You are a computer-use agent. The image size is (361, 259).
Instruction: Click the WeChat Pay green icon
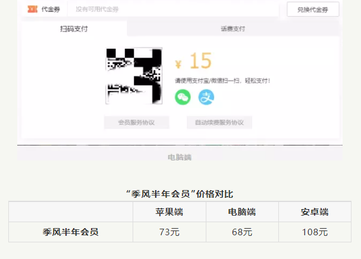[183, 97]
